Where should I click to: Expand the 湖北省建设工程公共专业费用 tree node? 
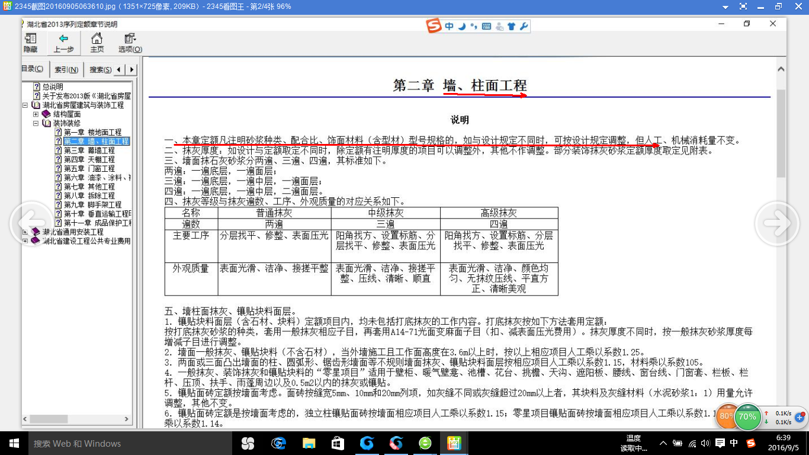coord(25,241)
